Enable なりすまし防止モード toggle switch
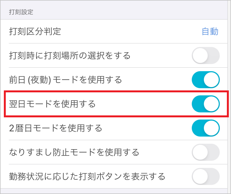Image resolution: width=231 pixels, height=194 pixels. [x=206, y=152]
